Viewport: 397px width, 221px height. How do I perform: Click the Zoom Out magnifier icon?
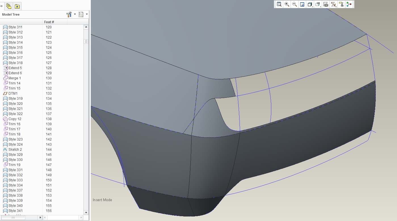point(295,4)
